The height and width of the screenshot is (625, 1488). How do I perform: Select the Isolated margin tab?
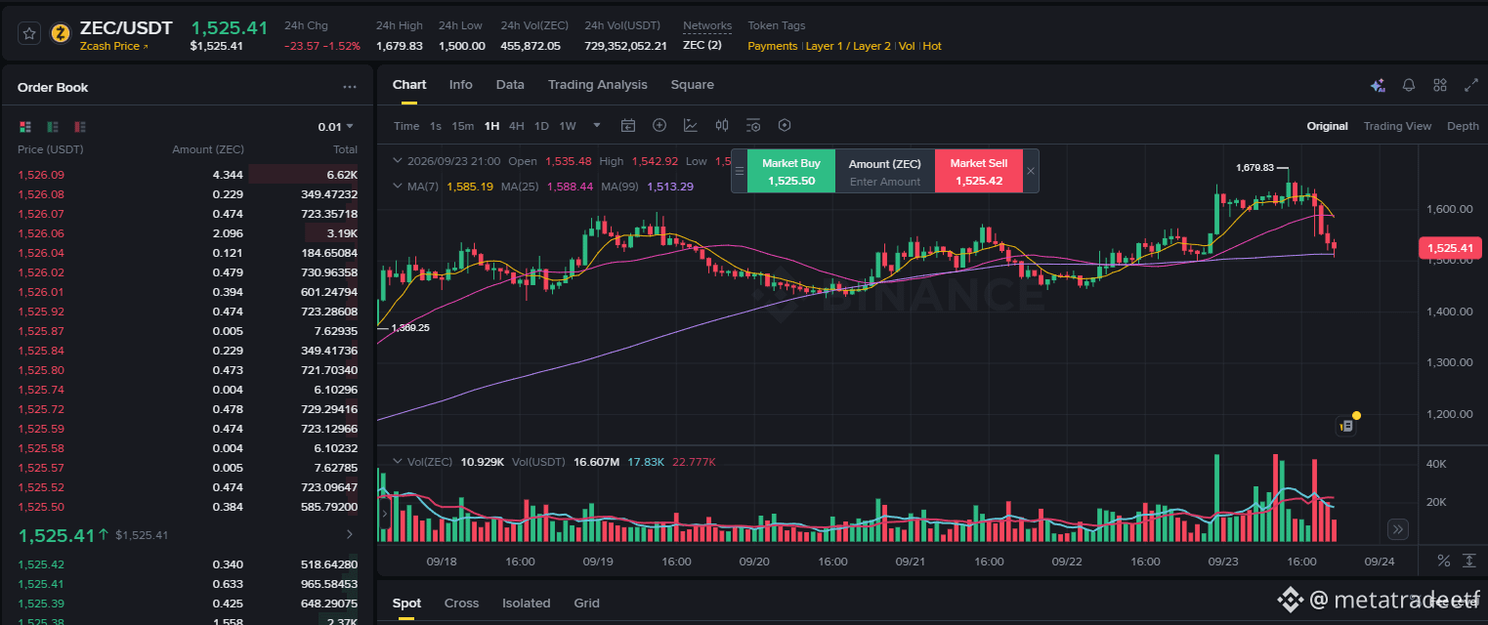(x=527, y=604)
